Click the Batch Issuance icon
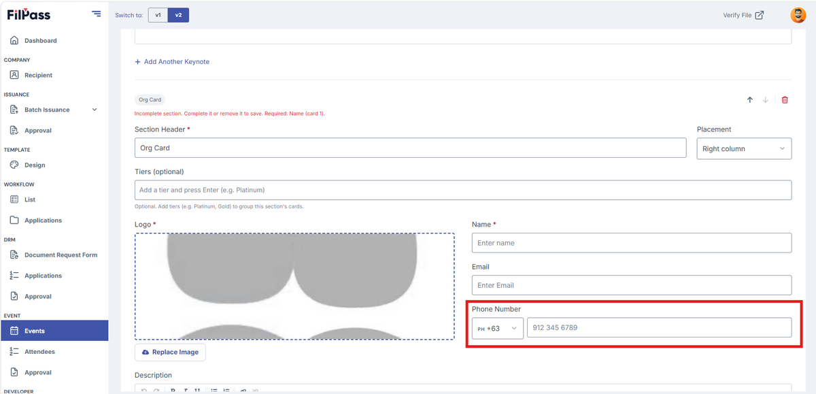 [14, 110]
